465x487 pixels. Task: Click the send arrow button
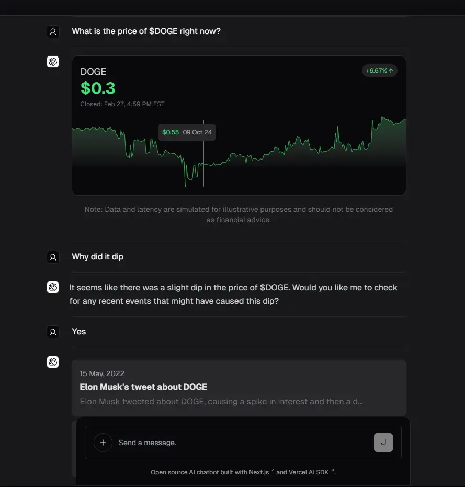click(x=383, y=443)
